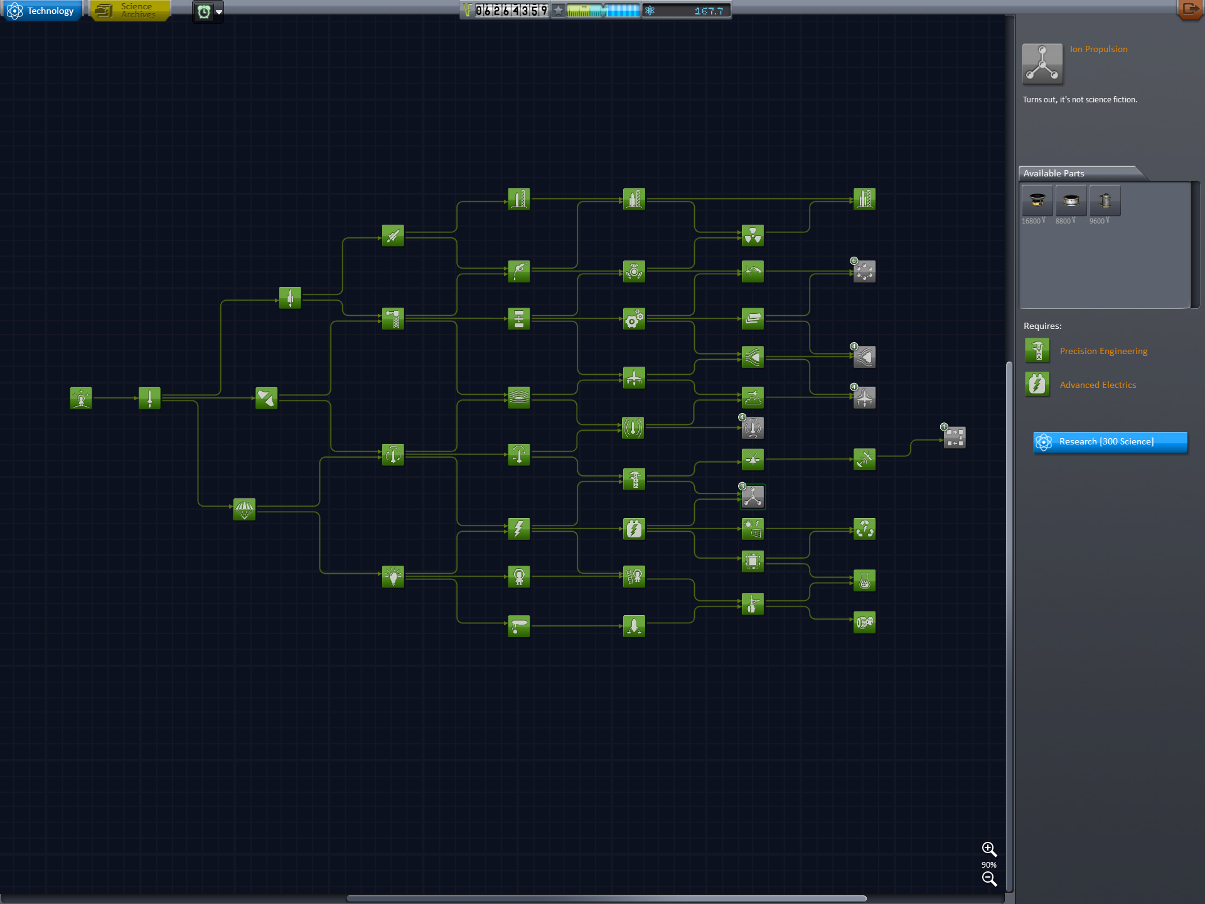
Task: Select the Aerodynamics airflow-lines node
Action: 518,397
